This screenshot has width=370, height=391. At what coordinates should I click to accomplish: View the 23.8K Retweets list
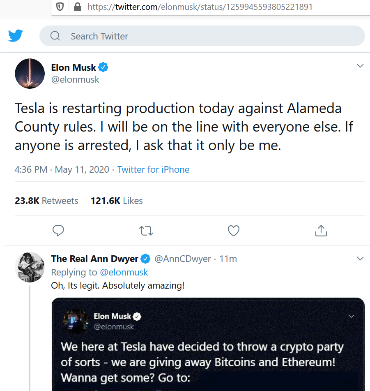46,201
